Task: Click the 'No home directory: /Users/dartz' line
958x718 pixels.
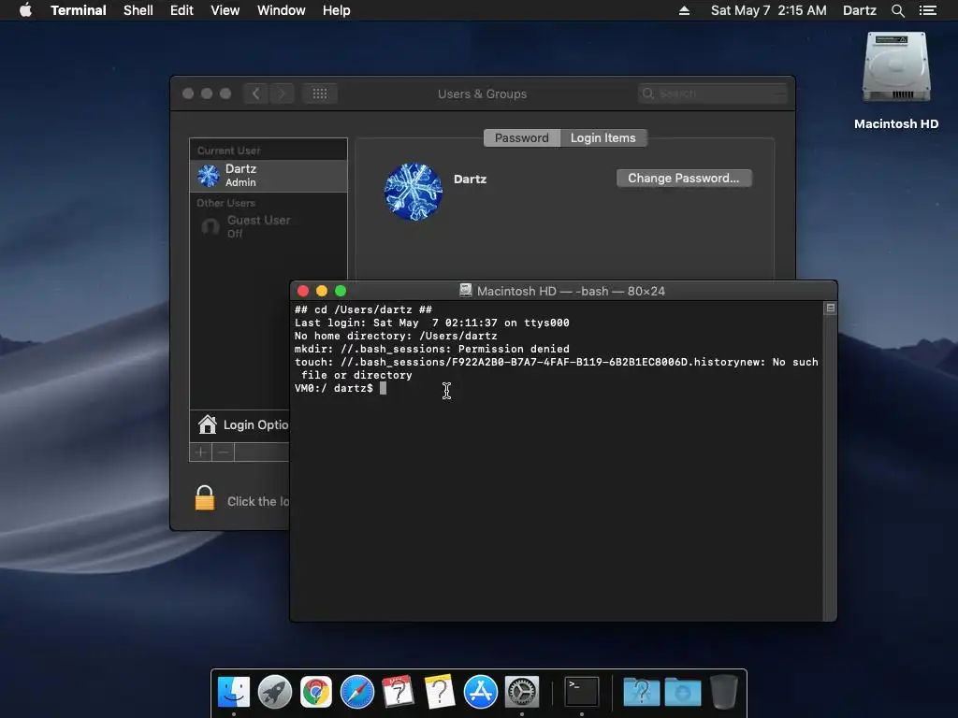Action: coord(396,336)
